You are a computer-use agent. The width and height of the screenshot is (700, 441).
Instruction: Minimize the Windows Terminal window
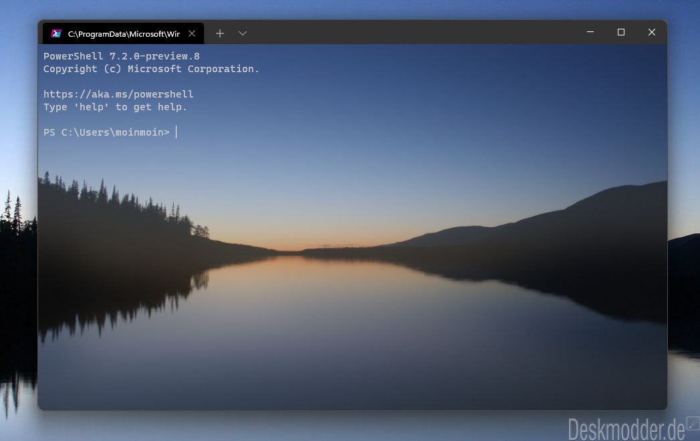[x=590, y=32]
